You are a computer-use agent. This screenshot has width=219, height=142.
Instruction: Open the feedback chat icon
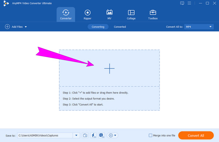(x=182, y=3)
